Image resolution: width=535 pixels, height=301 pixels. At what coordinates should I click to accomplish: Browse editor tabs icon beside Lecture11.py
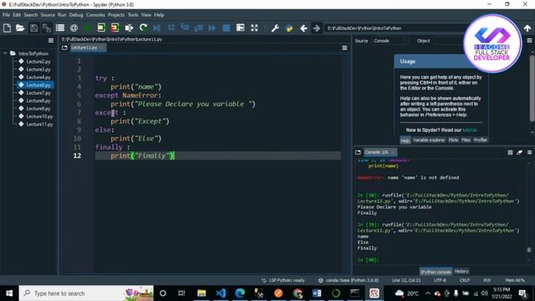[64, 48]
